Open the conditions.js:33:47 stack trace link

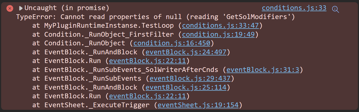(220, 25)
